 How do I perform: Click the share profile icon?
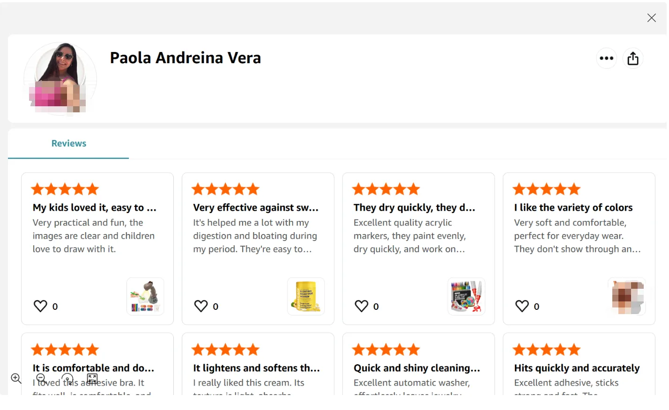[x=633, y=59]
